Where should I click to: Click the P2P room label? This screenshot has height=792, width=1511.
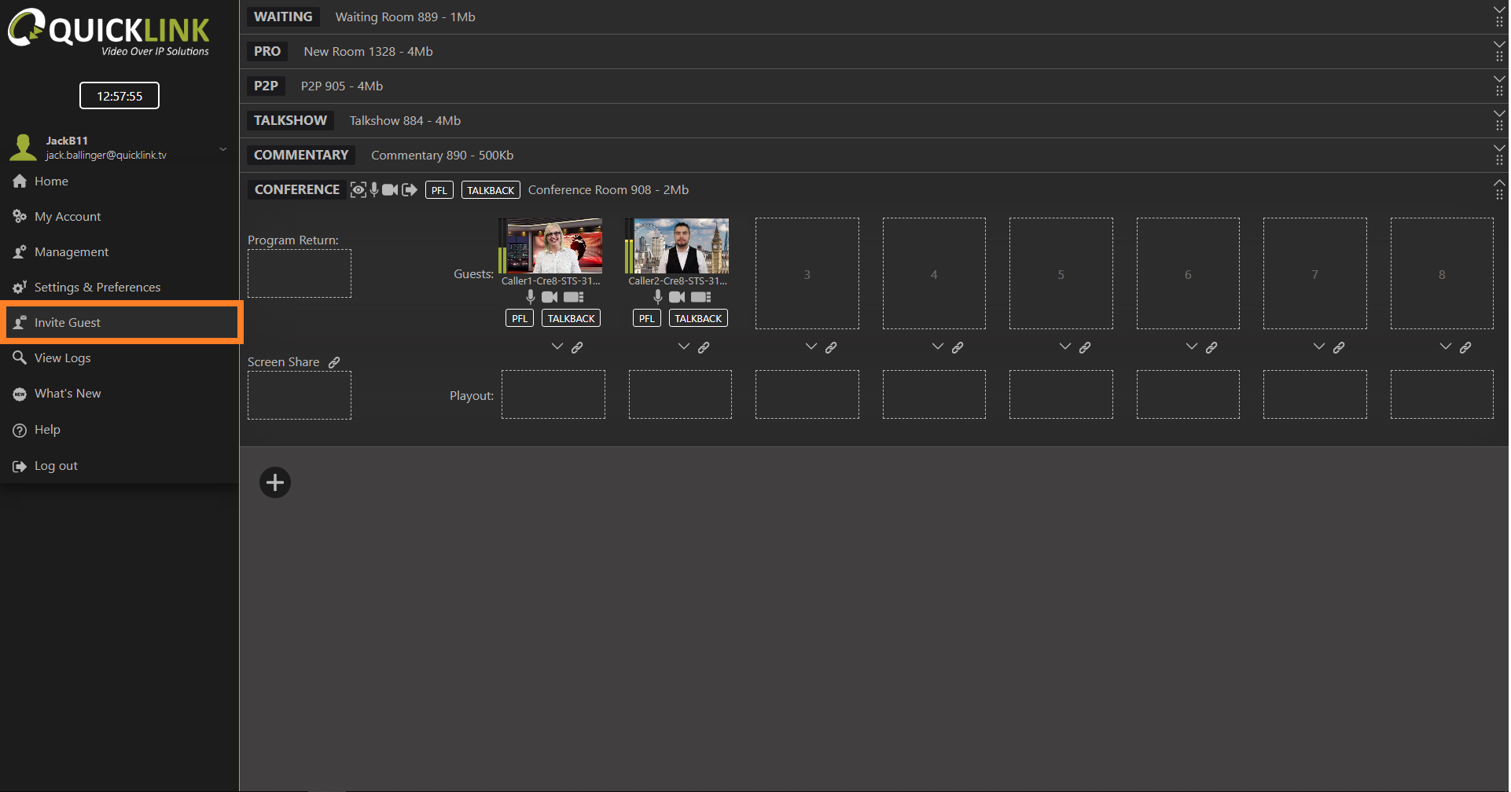pos(266,86)
